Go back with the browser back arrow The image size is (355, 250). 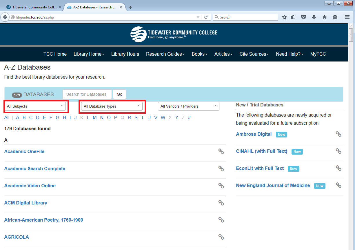coord(5,17)
